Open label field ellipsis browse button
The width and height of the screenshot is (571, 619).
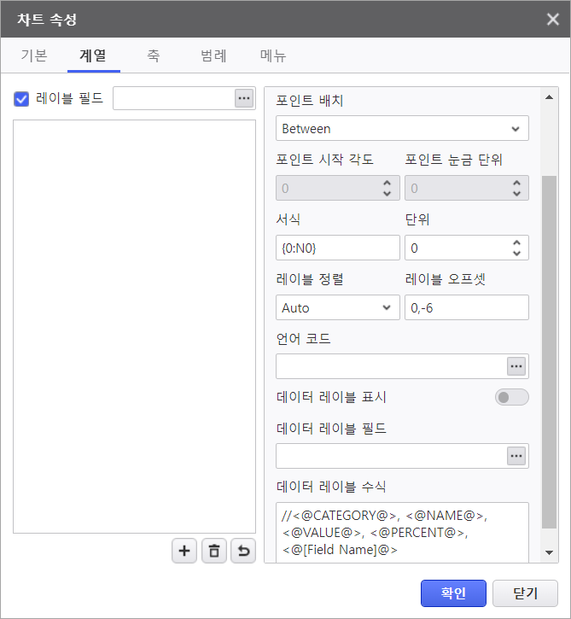click(x=244, y=98)
